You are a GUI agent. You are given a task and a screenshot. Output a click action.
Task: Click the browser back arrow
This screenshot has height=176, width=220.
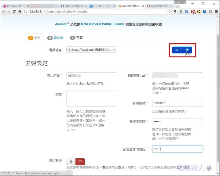[3, 12]
